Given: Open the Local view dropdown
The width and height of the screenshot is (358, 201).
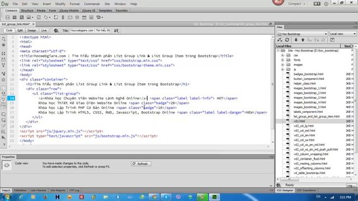Looking at the screenshot, I should [342, 34].
